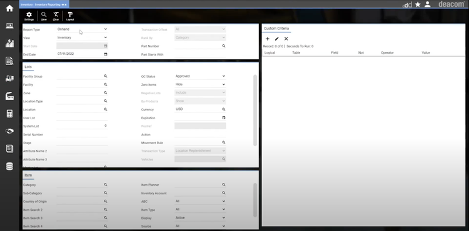Go to the Home sidebar icon
The width and height of the screenshot is (469, 231).
pyautogui.click(x=9, y=8)
